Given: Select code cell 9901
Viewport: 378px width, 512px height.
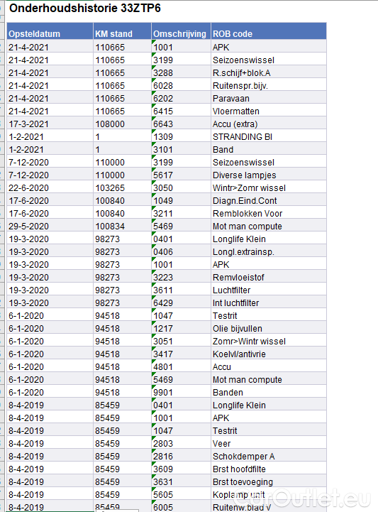Looking at the screenshot, I should pyautogui.click(x=181, y=392).
